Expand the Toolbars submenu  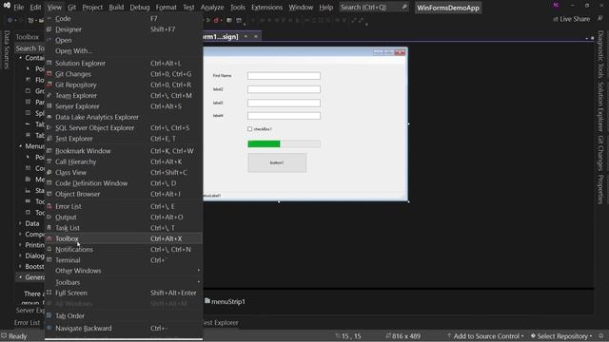point(124,282)
